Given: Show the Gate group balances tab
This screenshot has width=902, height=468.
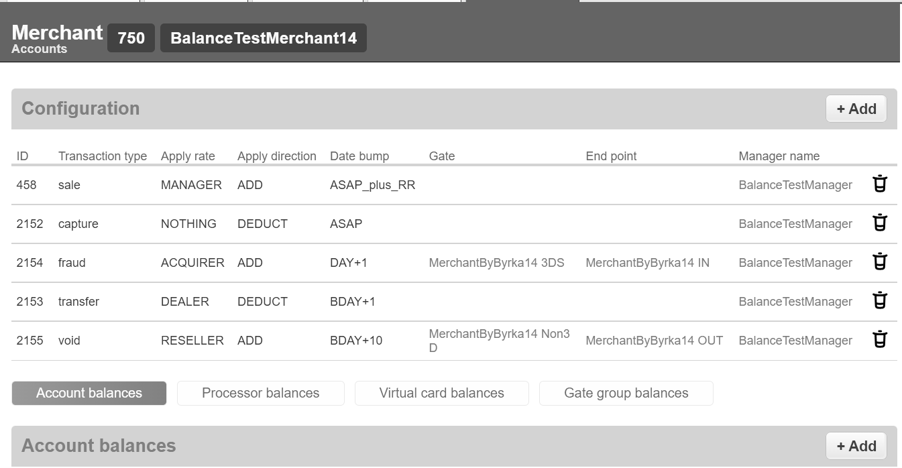Looking at the screenshot, I should coord(626,394).
